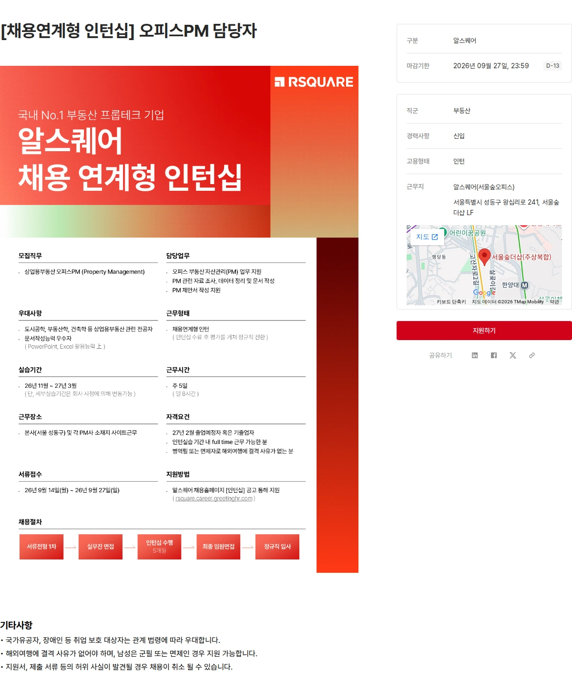Screen dimensions: 572x693
Task: Click the 신입 experience value
Action: coord(459,136)
